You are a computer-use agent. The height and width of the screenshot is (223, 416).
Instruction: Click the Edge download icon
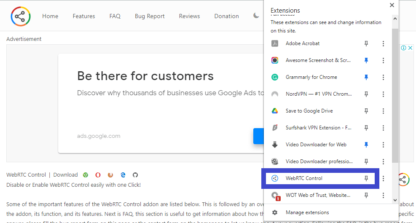click(x=123, y=175)
